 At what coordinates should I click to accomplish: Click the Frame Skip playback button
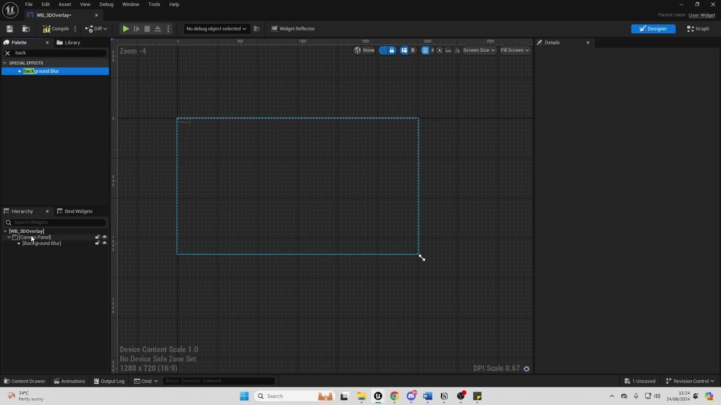[136, 29]
